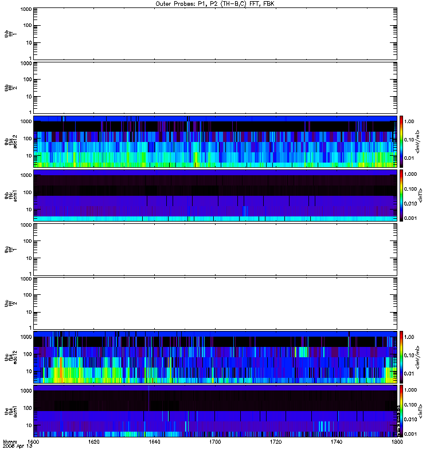The image size is (430, 458).
Task: Click the "1800" time axis label
Action: coord(397,442)
